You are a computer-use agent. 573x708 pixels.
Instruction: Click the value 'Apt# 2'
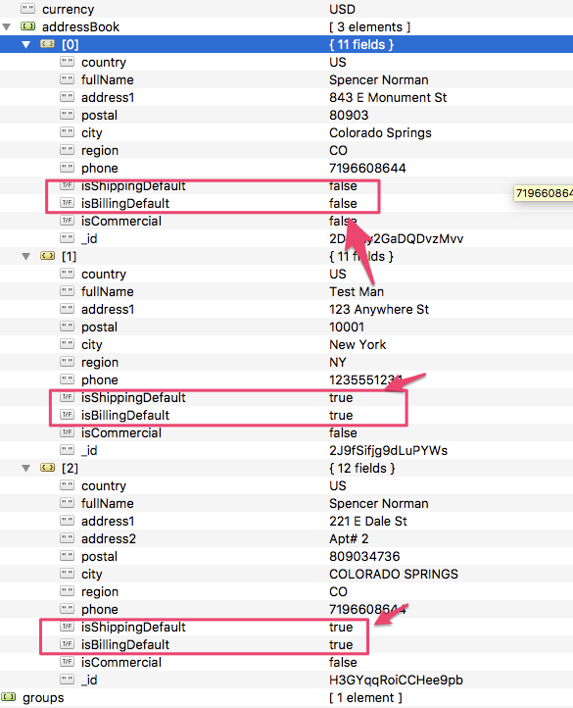(x=349, y=538)
